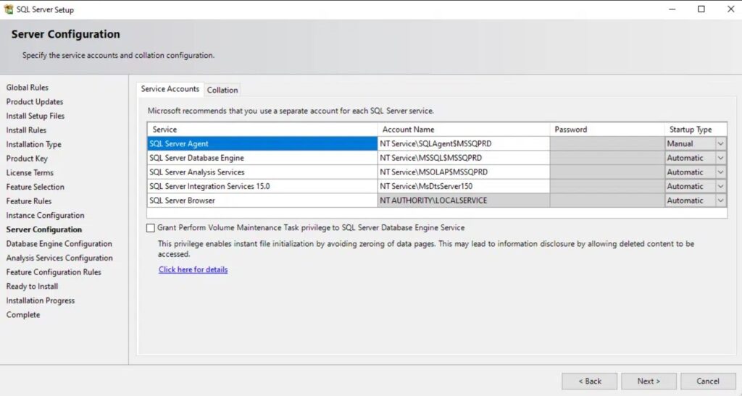Screen dimensions: 742x396
Task: Click Global Rules step in sidebar
Action: point(27,88)
